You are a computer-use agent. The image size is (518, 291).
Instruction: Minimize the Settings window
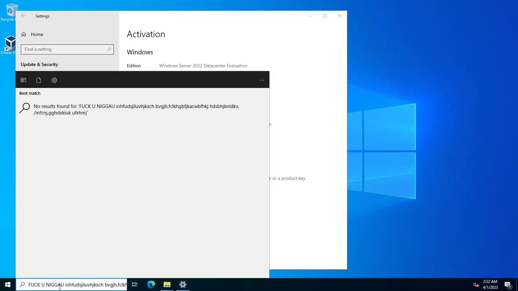[x=310, y=16]
